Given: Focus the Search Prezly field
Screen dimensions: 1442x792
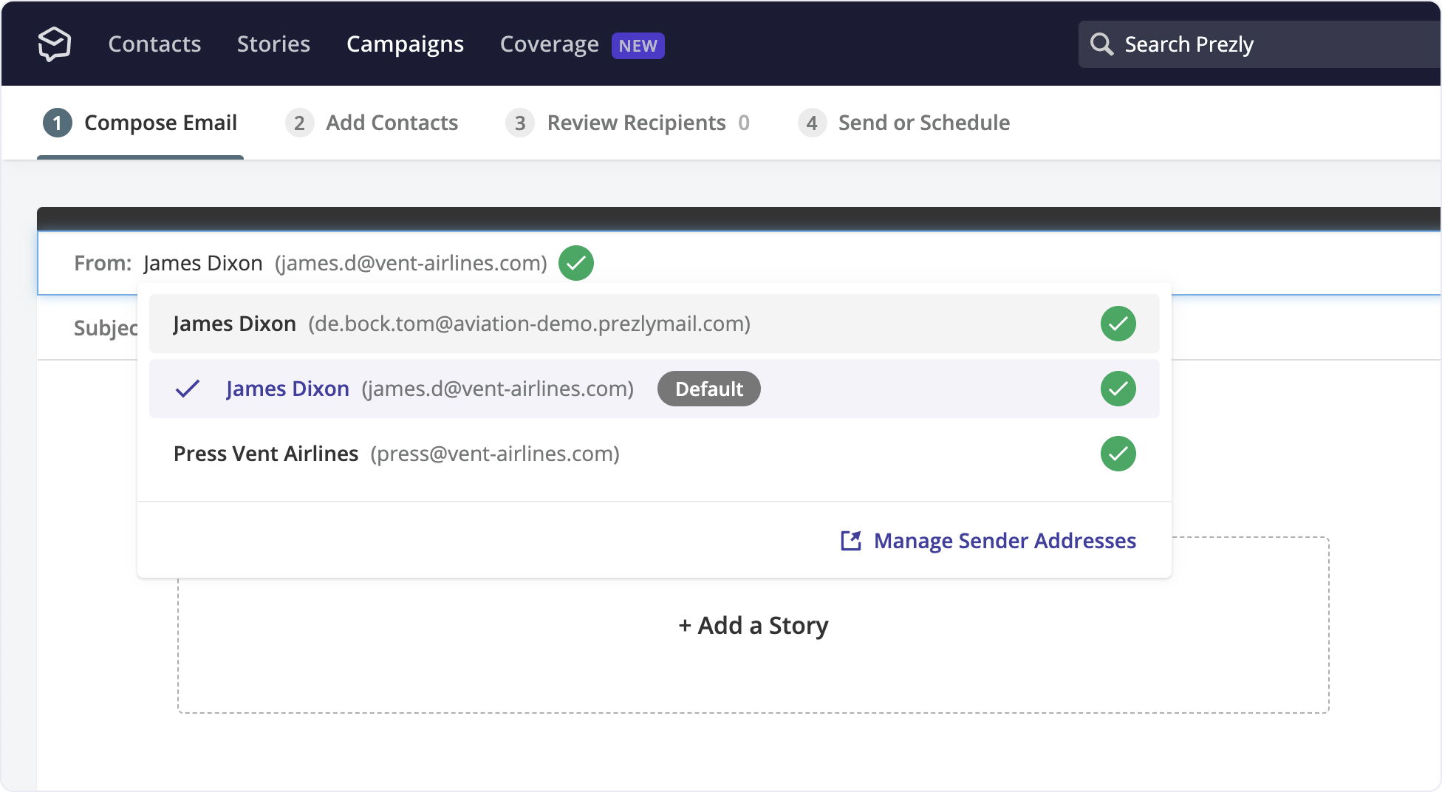Looking at the screenshot, I should pyautogui.click(x=1260, y=44).
